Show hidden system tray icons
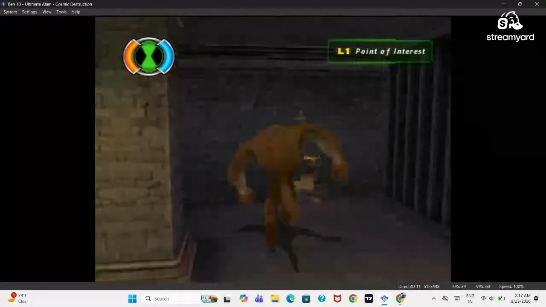The image size is (546, 307). point(434,299)
